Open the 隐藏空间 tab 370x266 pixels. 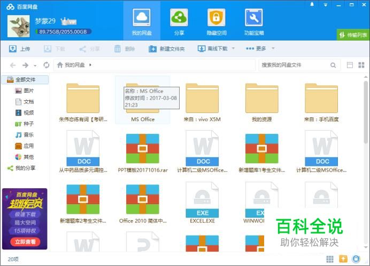tap(217, 22)
